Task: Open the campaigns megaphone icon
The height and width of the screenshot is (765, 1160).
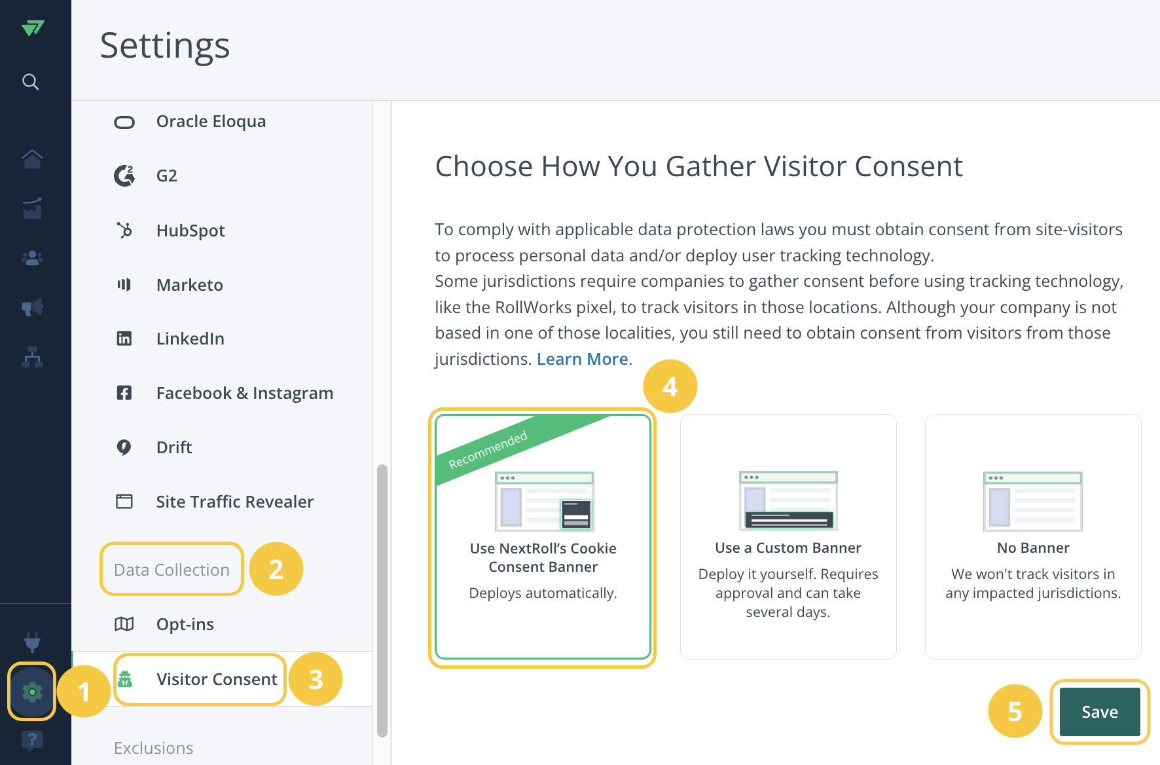Action: point(32,307)
